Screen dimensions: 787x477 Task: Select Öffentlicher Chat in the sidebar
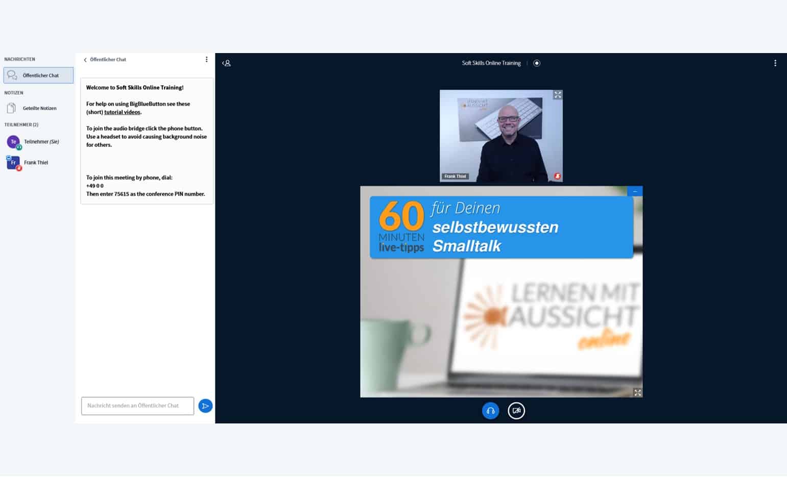coord(39,76)
